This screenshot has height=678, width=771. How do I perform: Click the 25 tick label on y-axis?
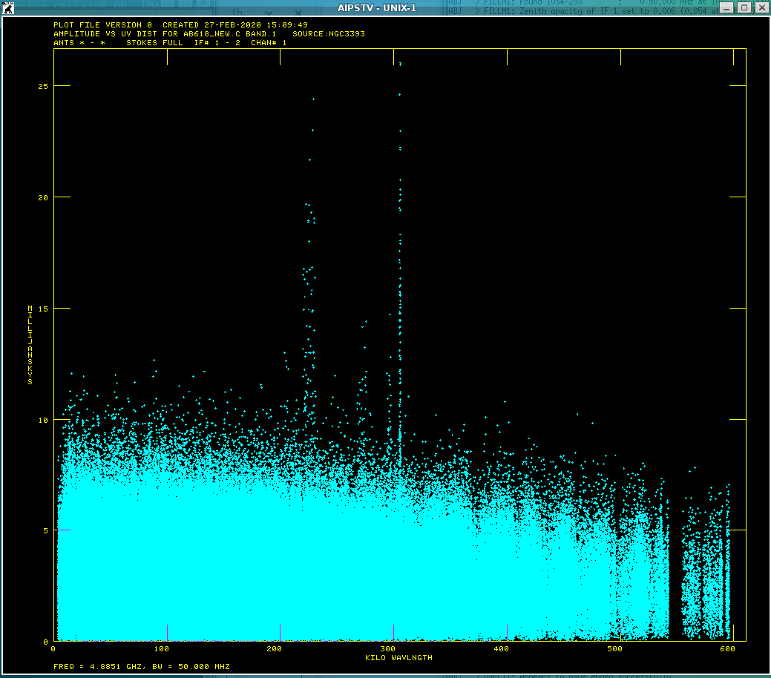click(43, 86)
